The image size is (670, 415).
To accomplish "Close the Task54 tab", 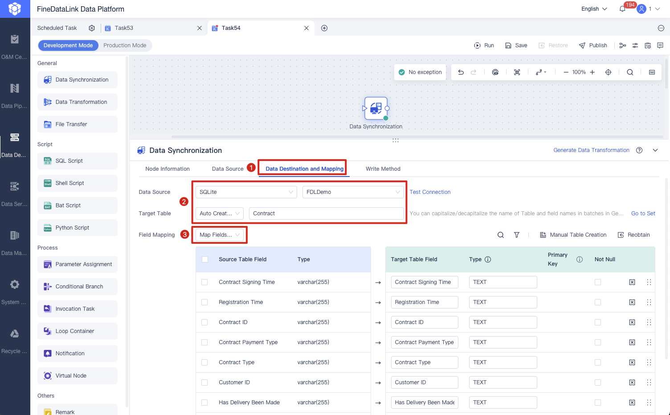I will (306, 28).
